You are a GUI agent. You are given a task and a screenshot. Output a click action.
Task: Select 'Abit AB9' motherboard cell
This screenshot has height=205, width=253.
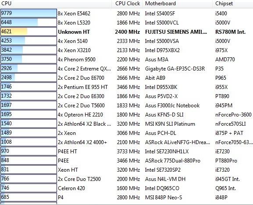tap(155, 78)
